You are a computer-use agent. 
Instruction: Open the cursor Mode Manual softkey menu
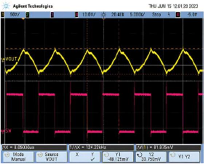[x=18, y=157]
